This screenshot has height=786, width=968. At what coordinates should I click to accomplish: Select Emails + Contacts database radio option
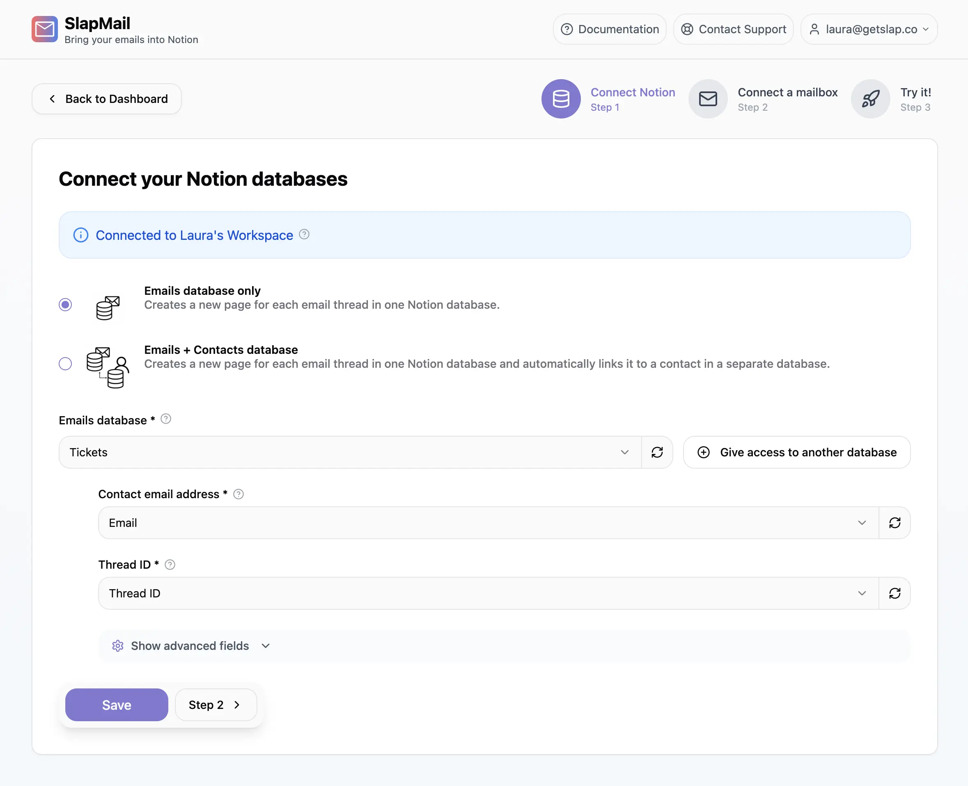[x=65, y=364]
